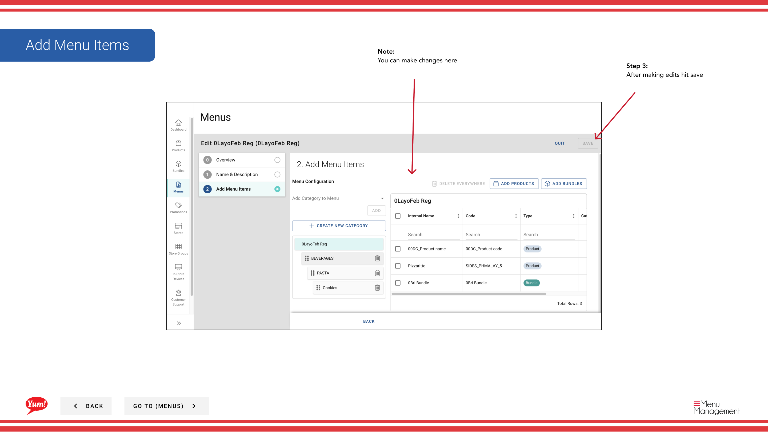The width and height of the screenshot is (768, 432).
Task: Click the SAVE button
Action: pyautogui.click(x=588, y=143)
